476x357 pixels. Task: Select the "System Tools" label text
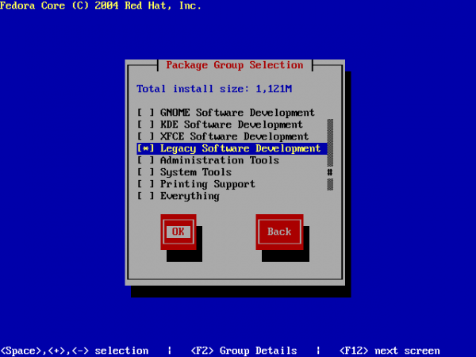pos(196,172)
